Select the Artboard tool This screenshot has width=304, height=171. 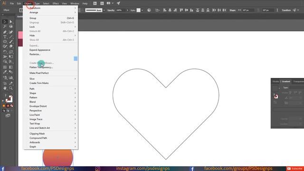5,84
